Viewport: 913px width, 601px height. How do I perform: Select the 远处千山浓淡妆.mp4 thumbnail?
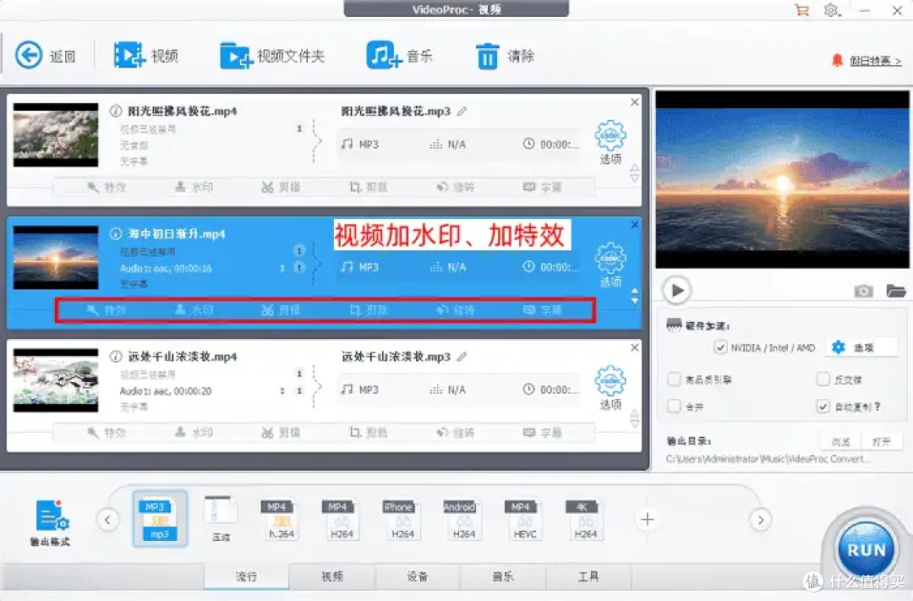[56, 380]
